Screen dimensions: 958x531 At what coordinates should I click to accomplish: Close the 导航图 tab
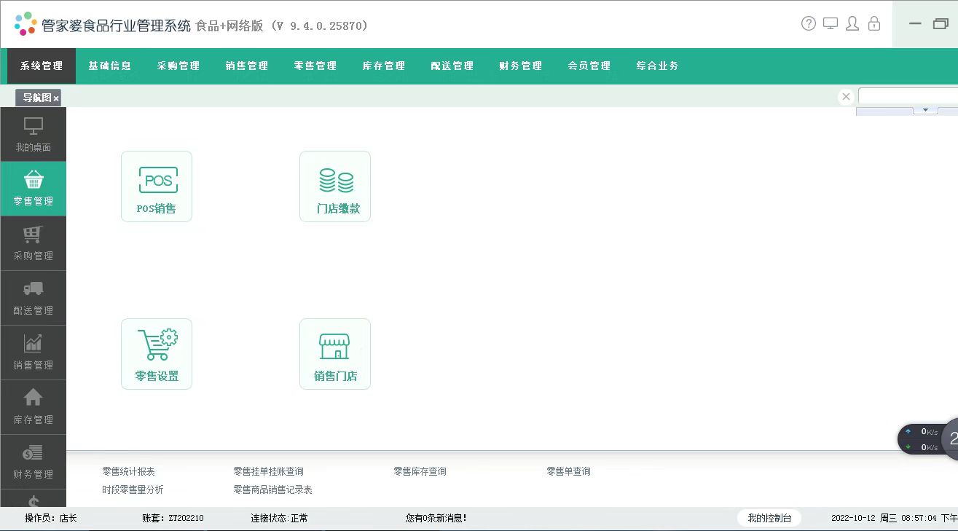tap(56, 98)
